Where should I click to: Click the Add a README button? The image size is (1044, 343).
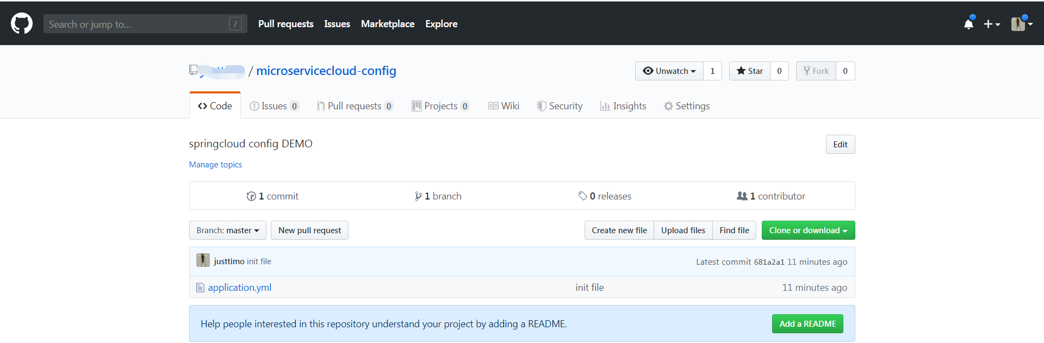tap(807, 324)
